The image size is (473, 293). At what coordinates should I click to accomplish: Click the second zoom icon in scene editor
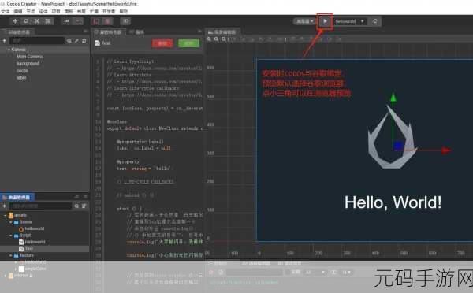point(216,39)
